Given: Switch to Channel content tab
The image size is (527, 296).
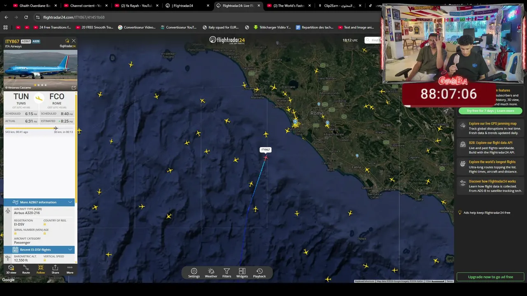Looking at the screenshot, I should pos(86,6).
